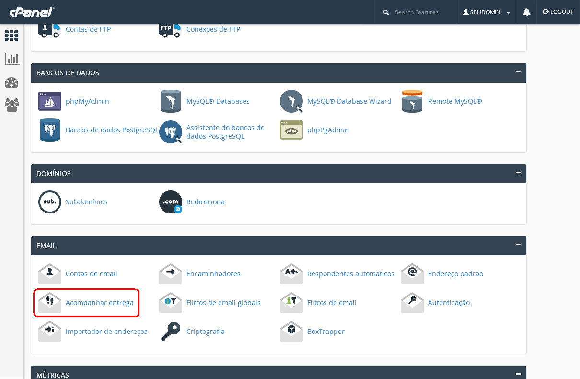The image size is (580, 379).
Task: Open the sidebar statistics chart icon
Action: coord(12,59)
